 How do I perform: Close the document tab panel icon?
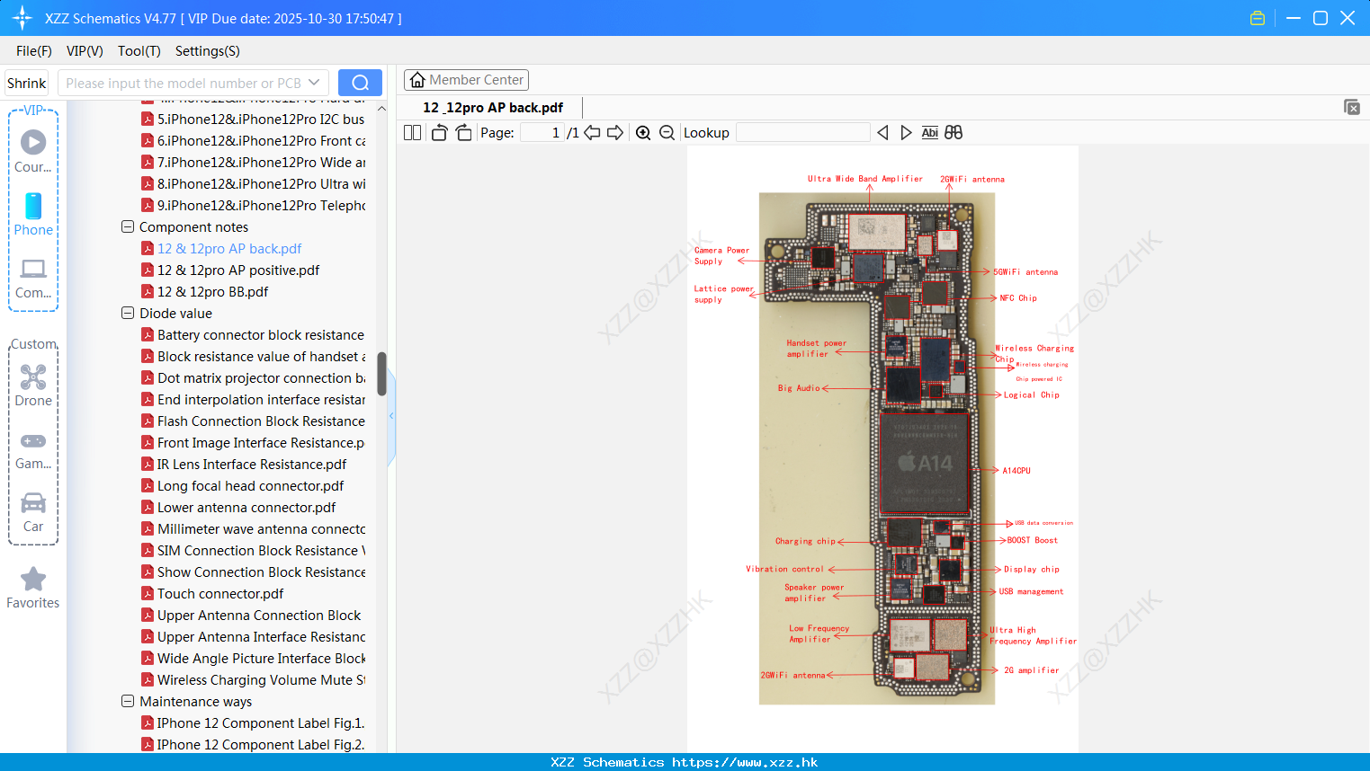click(1352, 107)
